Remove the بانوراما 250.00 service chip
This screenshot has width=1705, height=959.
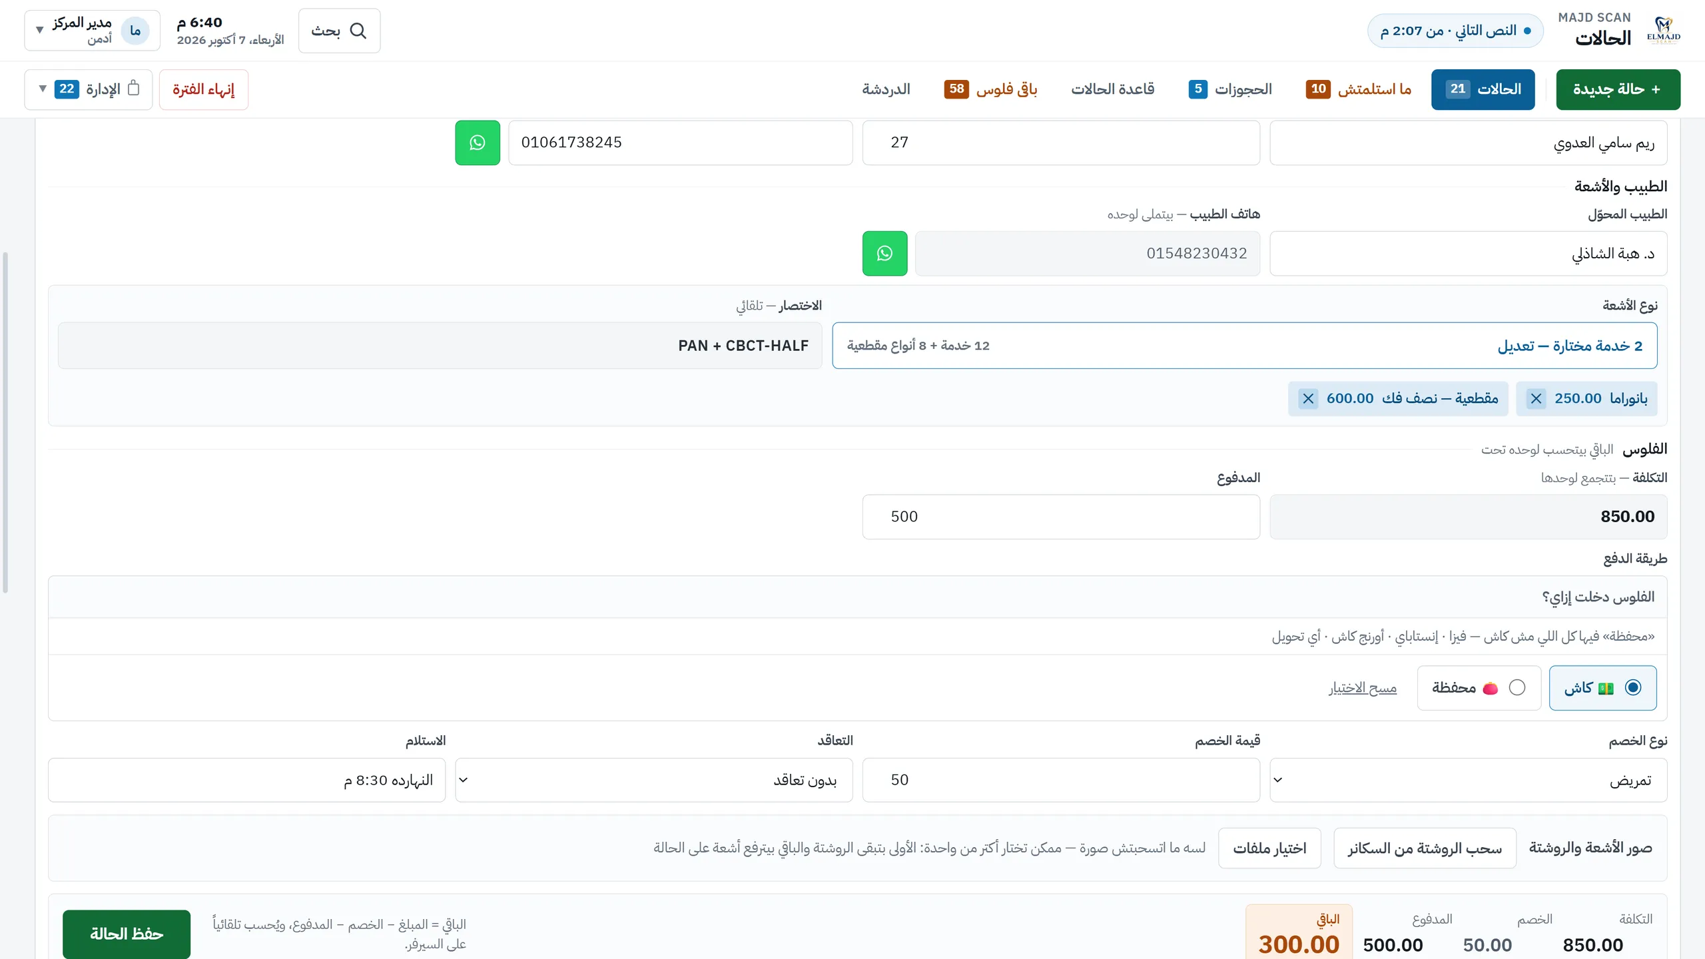coord(1536,399)
